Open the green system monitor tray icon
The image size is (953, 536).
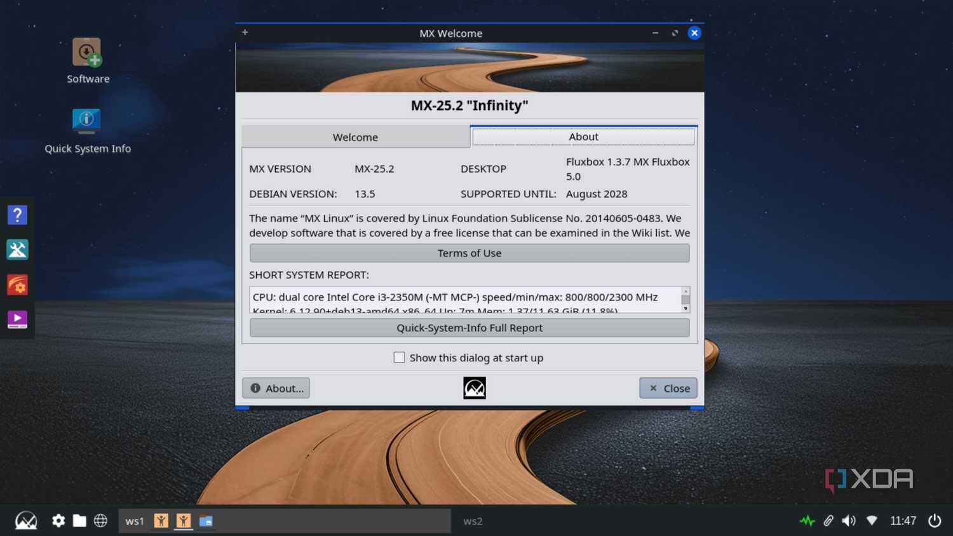807,521
